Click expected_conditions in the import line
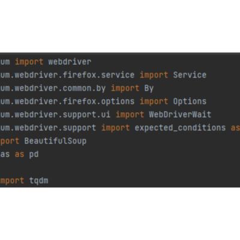This screenshot has height=240, width=240. coord(180,128)
